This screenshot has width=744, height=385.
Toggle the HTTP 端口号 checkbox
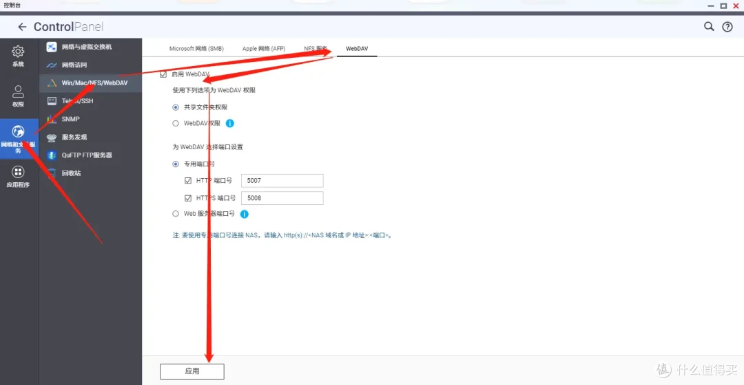pyautogui.click(x=188, y=180)
